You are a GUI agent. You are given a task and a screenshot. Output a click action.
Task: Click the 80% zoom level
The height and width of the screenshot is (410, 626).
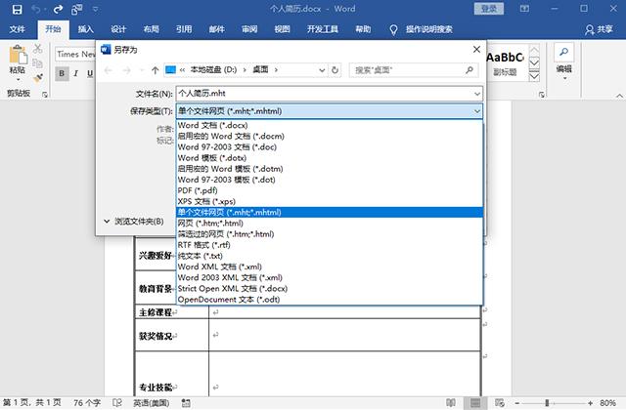pyautogui.click(x=607, y=403)
